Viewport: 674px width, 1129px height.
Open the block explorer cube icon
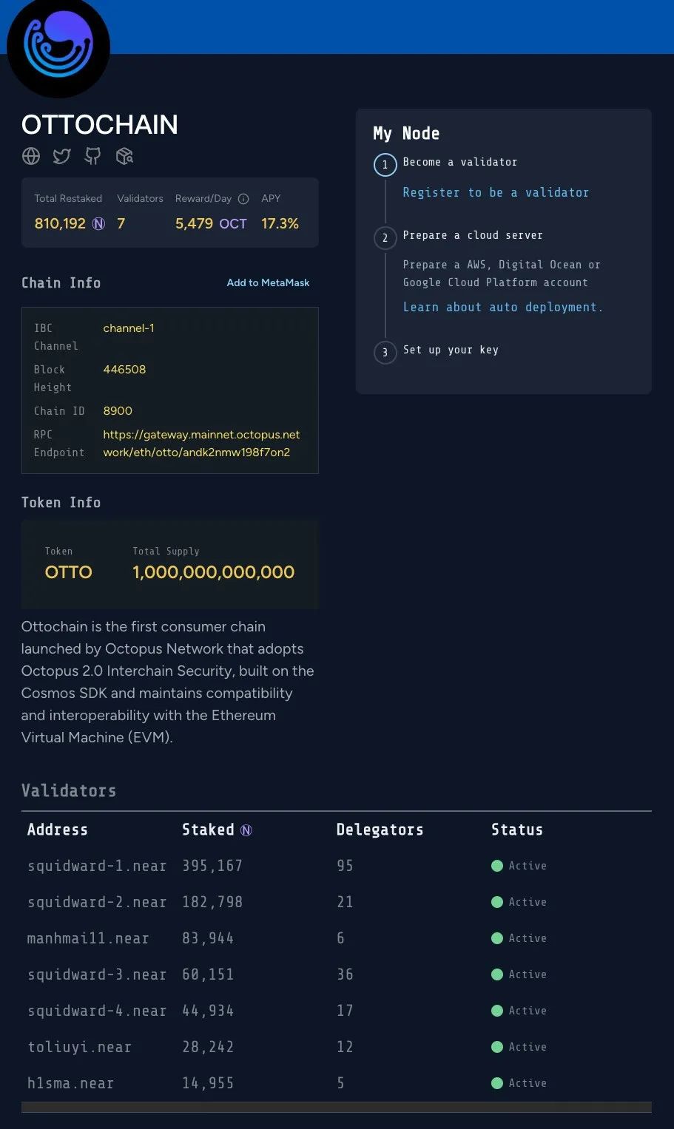click(124, 156)
